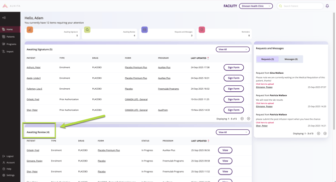Viewport: 336px width, 182px height.
Task: Switch to the Messages (0) tab
Action: (291, 59)
